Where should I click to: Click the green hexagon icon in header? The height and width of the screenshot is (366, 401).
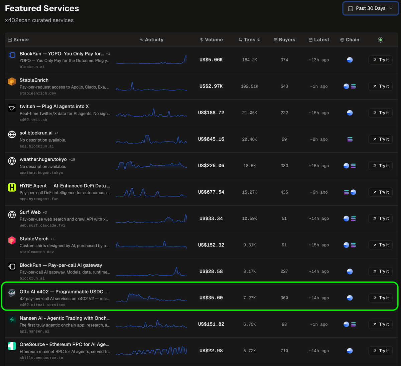click(x=380, y=40)
